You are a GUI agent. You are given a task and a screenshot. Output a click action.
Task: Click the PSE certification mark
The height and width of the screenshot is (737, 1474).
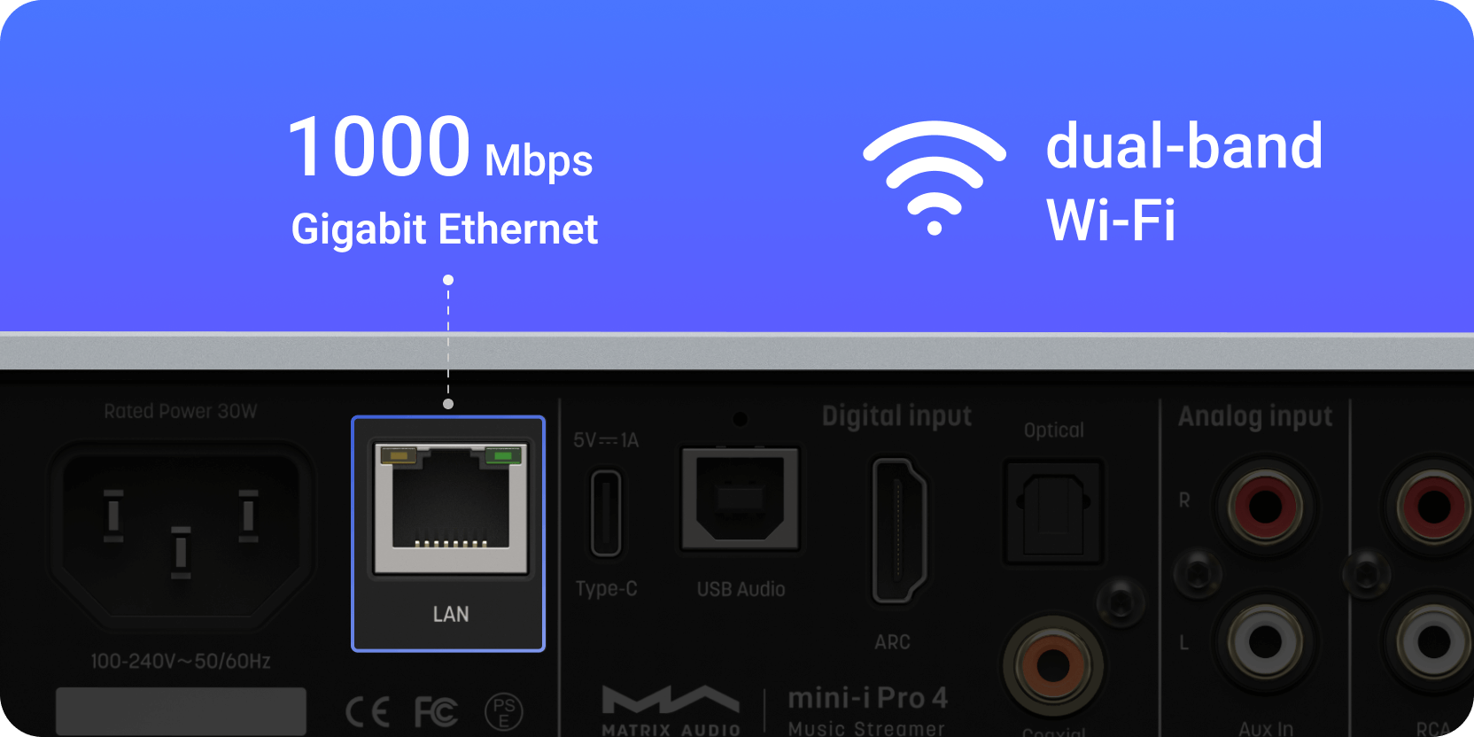pyautogui.click(x=504, y=712)
